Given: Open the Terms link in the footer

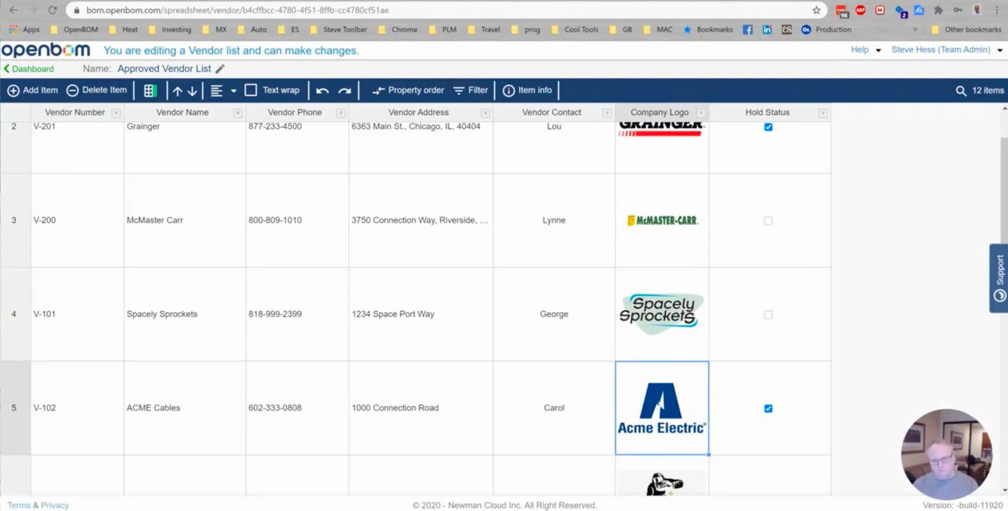Looking at the screenshot, I should coord(19,505).
